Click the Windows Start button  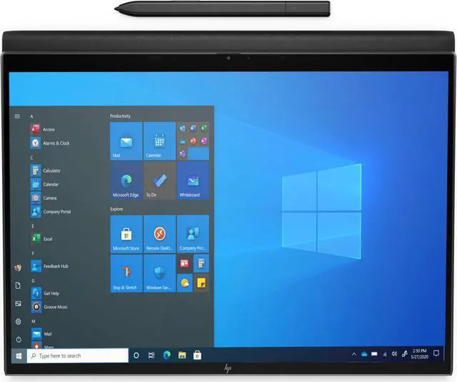[x=17, y=355]
